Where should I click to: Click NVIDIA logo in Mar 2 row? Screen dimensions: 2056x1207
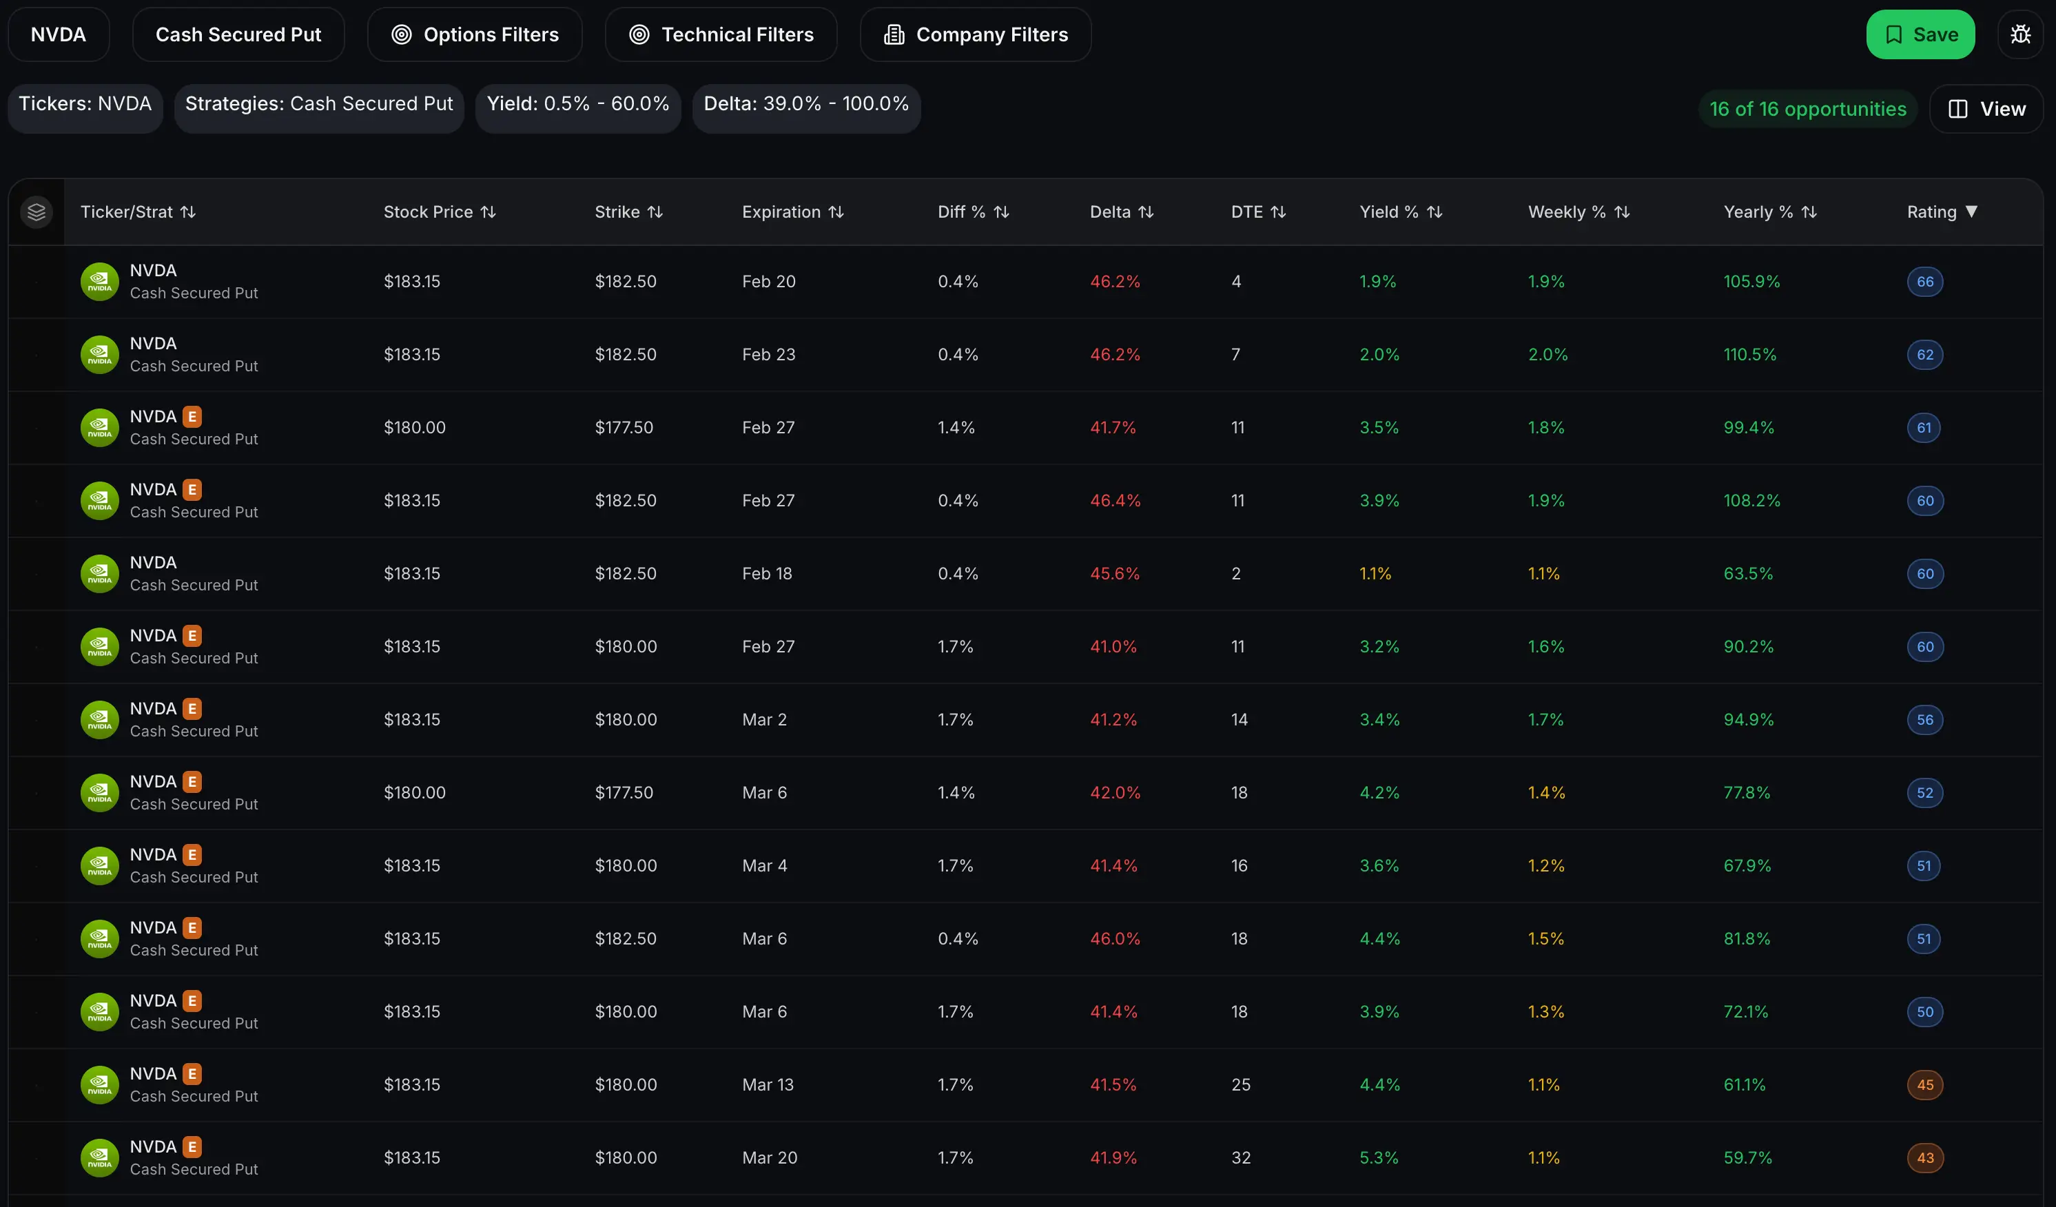tap(99, 719)
